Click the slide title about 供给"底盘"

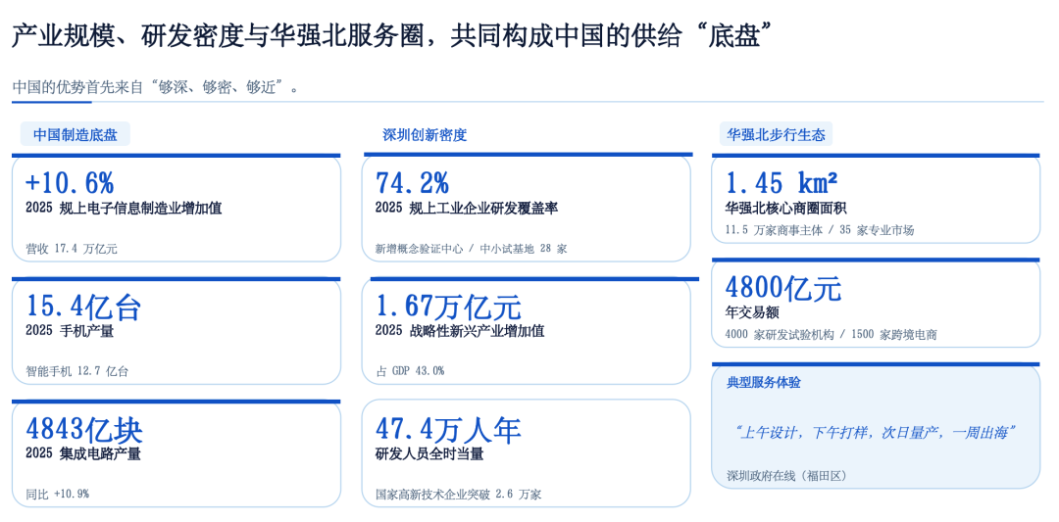(x=393, y=36)
